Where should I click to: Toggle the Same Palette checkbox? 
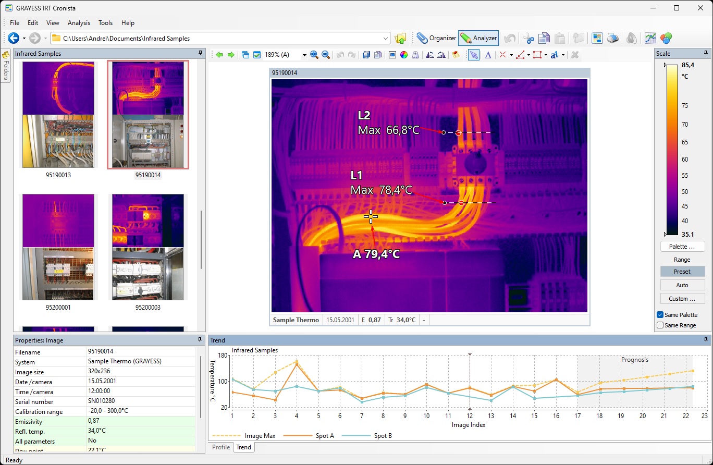pyautogui.click(x=660, y=315)
